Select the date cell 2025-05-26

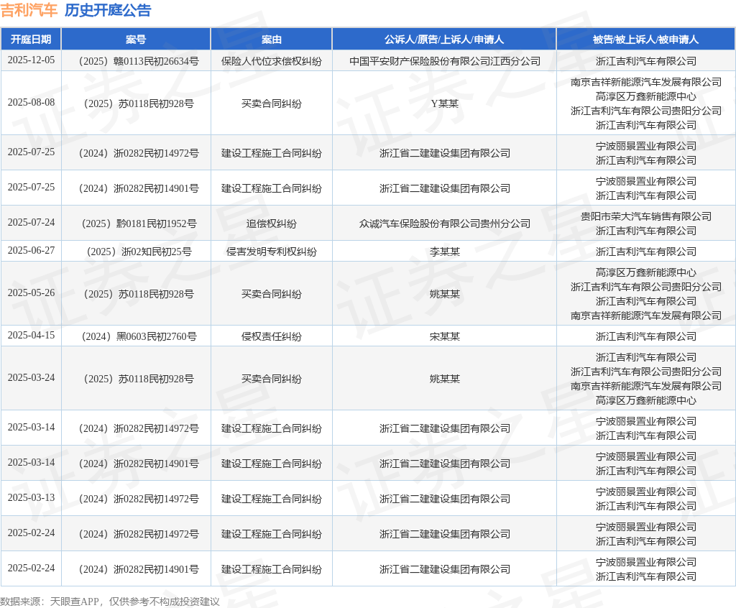click(31, 293)
